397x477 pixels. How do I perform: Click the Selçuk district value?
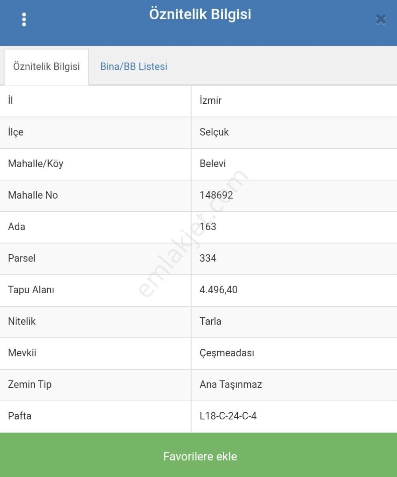[x=214, y=132]
